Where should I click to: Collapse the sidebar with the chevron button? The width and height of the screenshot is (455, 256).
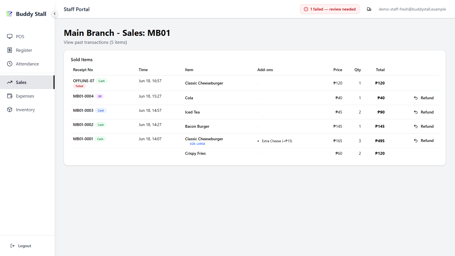(x=55, y=14)
